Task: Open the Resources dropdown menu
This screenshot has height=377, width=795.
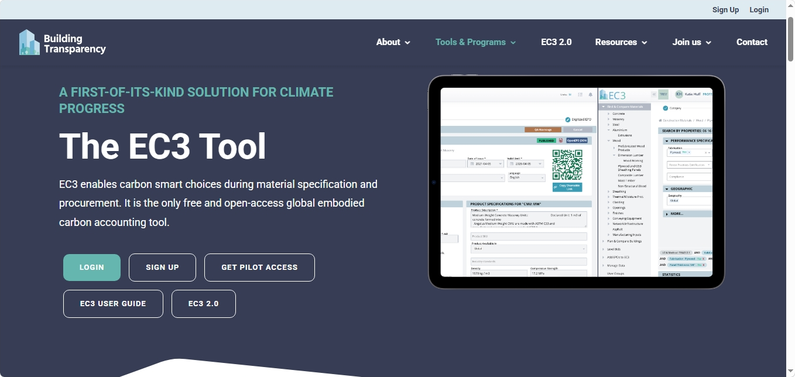Action: (x=621, y=42)
